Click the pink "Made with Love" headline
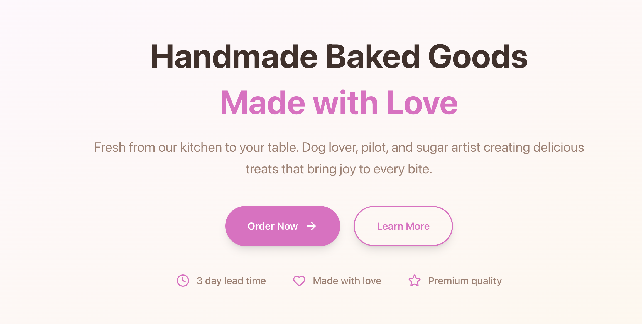Screen dimensions: 642x324 (339, 103)
